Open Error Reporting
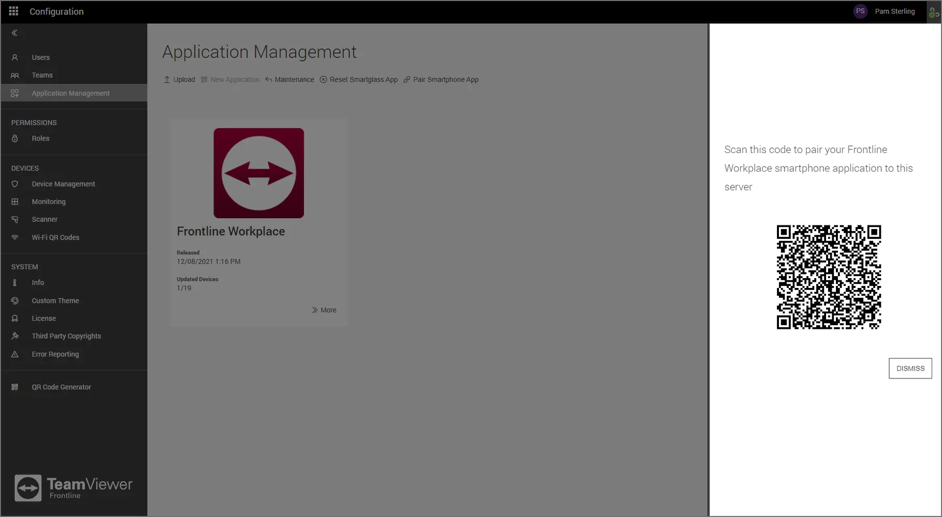 coord(74,354)
